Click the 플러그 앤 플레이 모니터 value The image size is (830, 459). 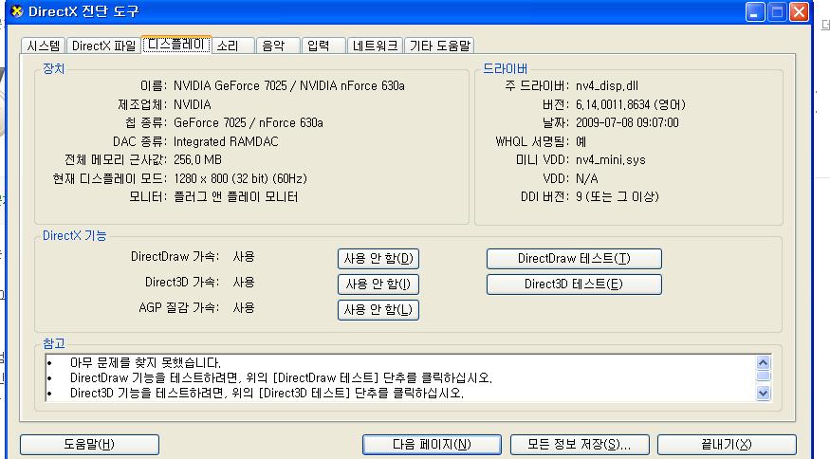(x=235, y=197)
